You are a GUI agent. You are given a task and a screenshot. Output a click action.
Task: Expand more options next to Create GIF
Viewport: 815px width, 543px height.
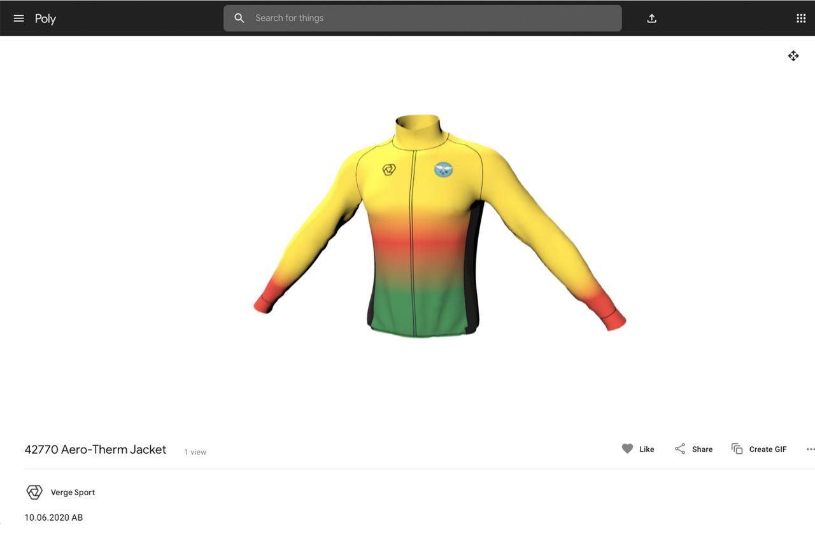point(810,449)
